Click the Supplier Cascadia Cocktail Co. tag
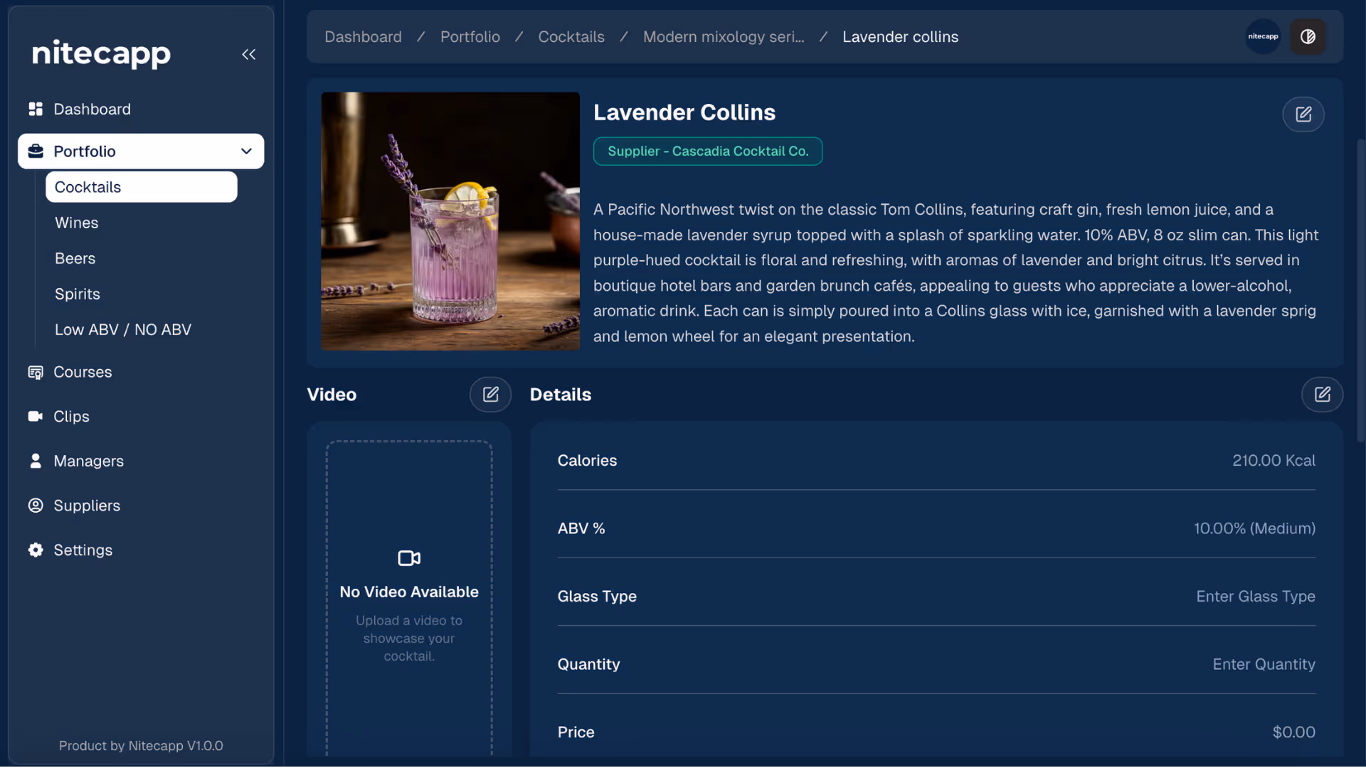The height and width of the screenshot is (768, 1366). pos(707,151)
